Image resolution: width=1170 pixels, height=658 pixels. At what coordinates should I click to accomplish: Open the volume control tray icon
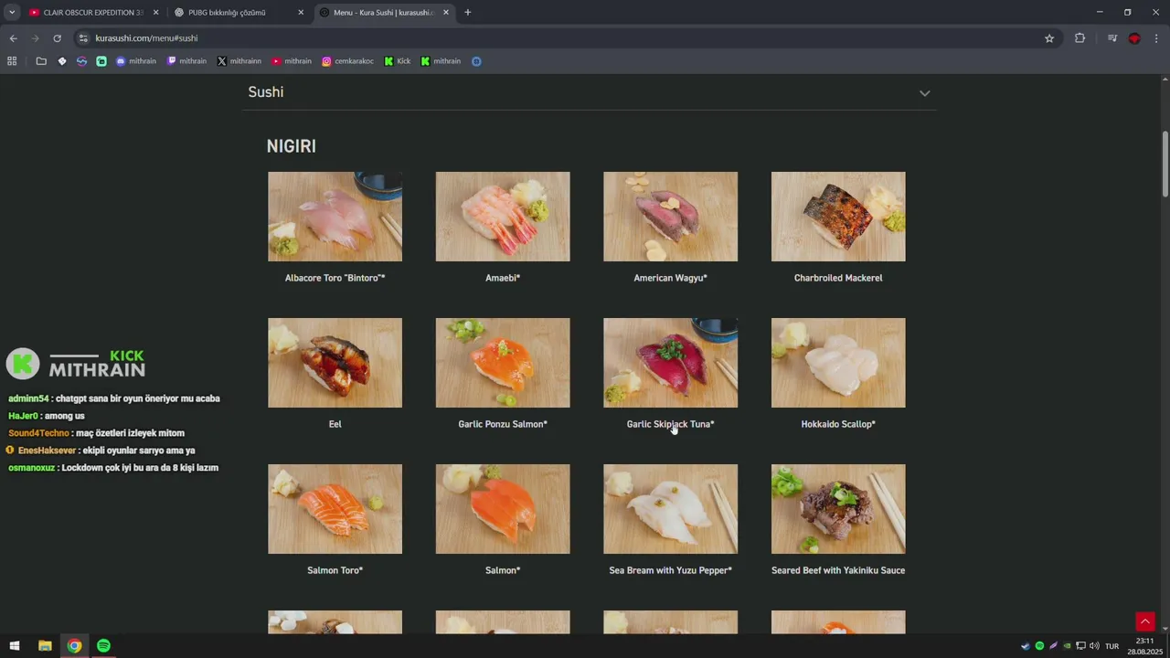(1094, 646)
